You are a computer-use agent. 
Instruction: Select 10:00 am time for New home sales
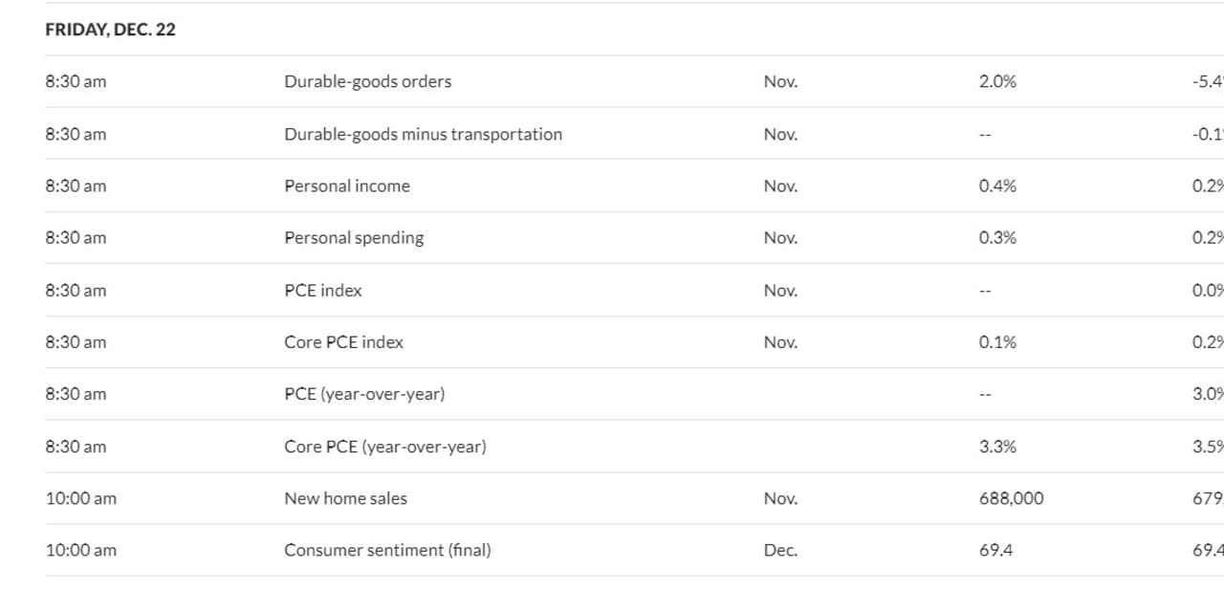click(x=80, y=498)
